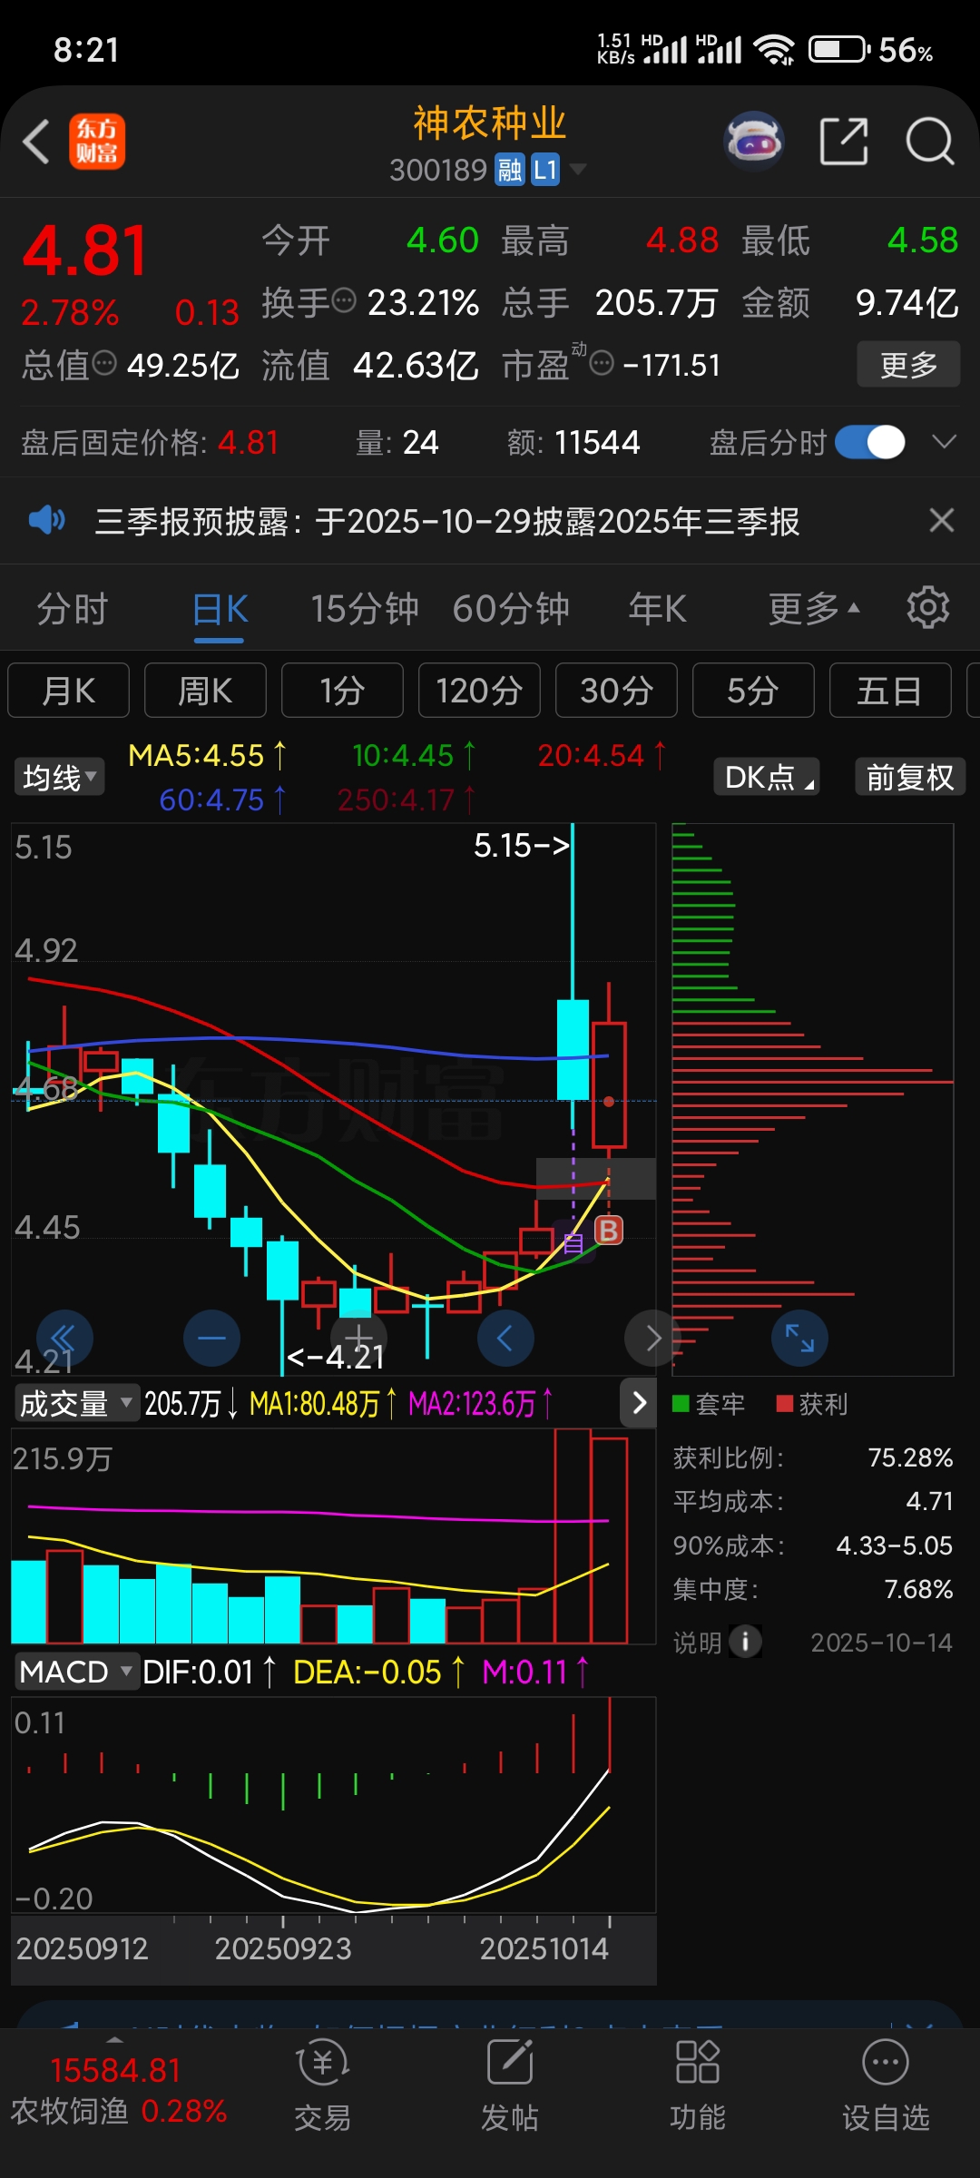The height and width of the screenshot is (2178, 980).
Task: Open info circle next to 总值
Action: (104, 363)
